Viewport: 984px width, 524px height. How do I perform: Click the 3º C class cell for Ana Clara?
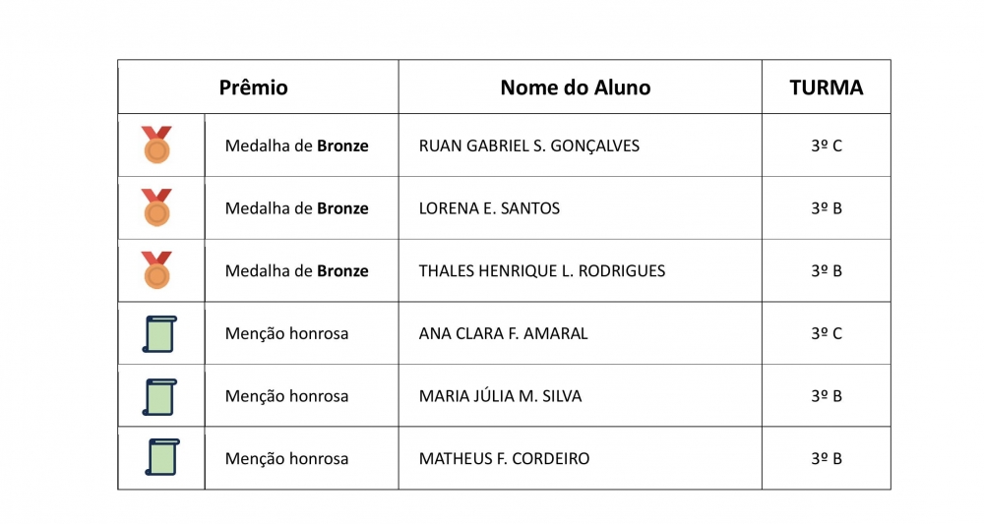[x=827, y=334]
